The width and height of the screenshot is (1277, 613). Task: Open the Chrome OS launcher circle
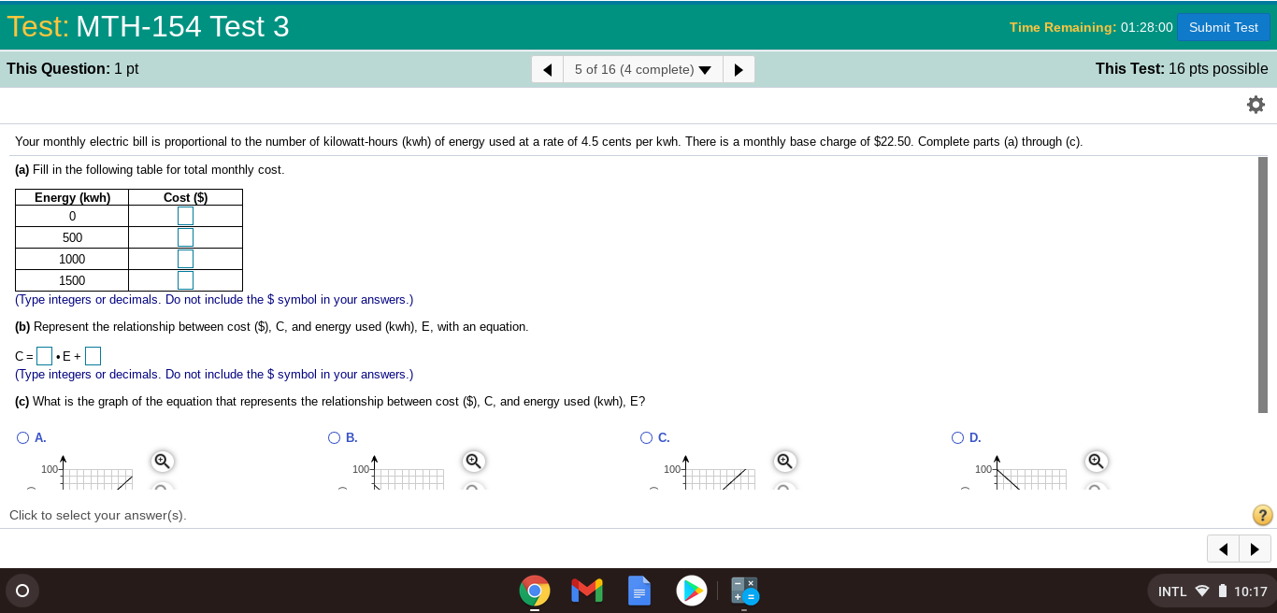click(x=22, y=591)
